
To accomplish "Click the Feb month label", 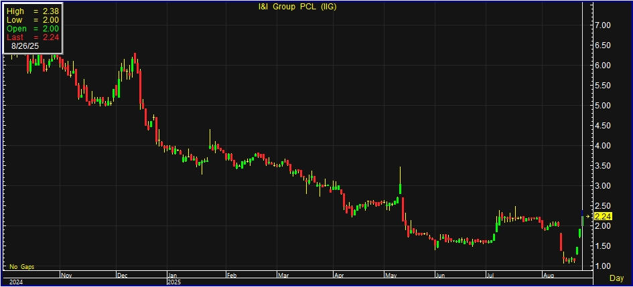I will (232, 275).
